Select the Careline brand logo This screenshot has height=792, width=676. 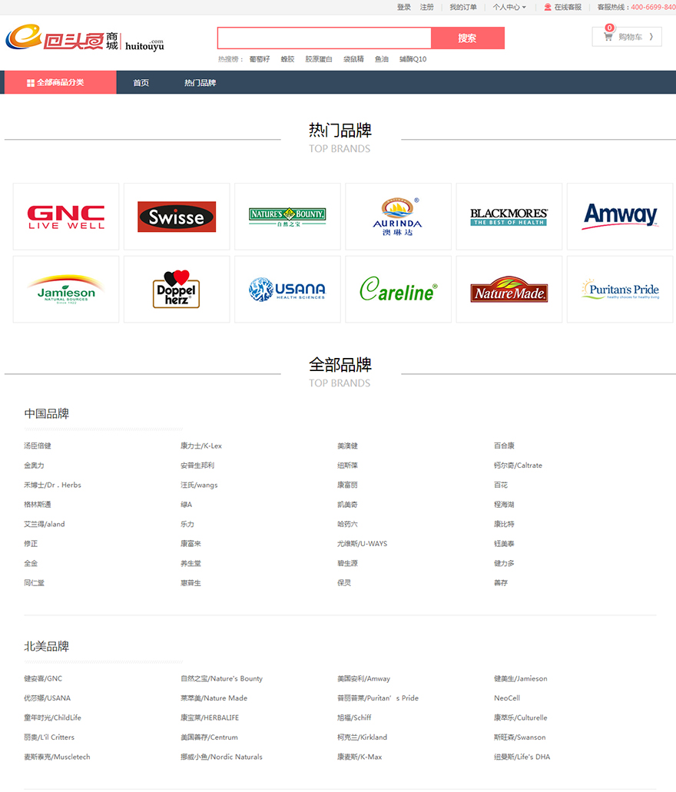tap(398, 290)
